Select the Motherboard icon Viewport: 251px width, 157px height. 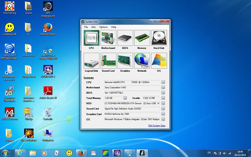[x=108, y=38]
